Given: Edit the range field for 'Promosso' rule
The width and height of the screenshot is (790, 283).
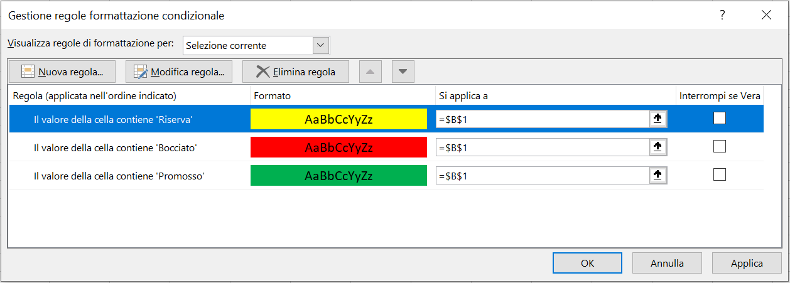Looking at the screenshot, I should pos(543,176).
